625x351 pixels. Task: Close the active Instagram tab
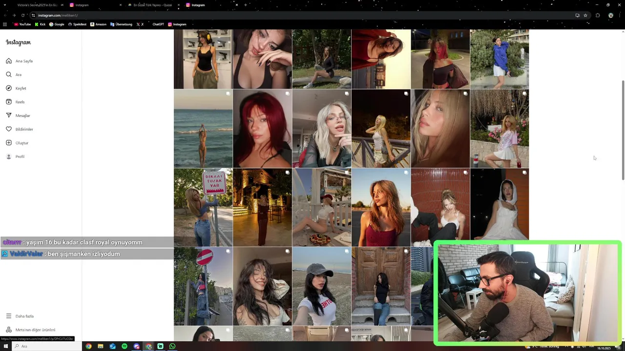coord(237,5)
